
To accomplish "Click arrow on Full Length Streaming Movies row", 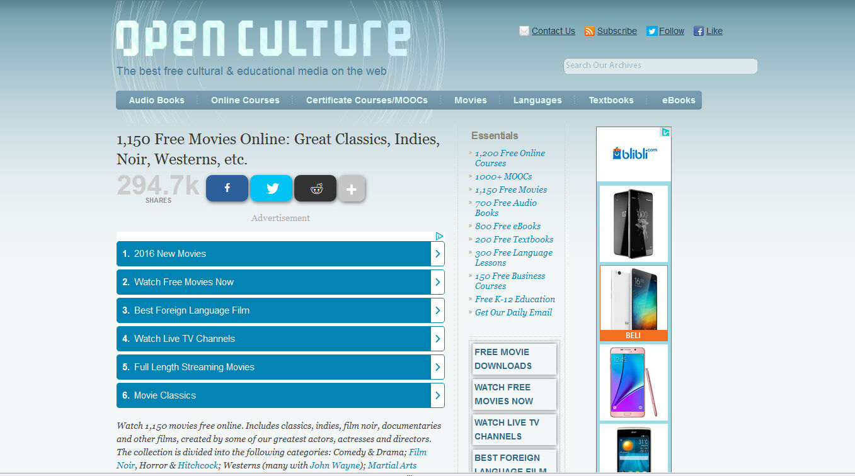I will click(437, 367).
